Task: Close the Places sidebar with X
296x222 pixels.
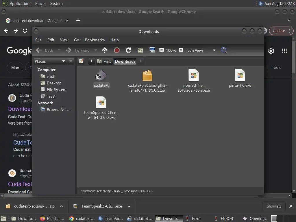Action: [71, 61]
